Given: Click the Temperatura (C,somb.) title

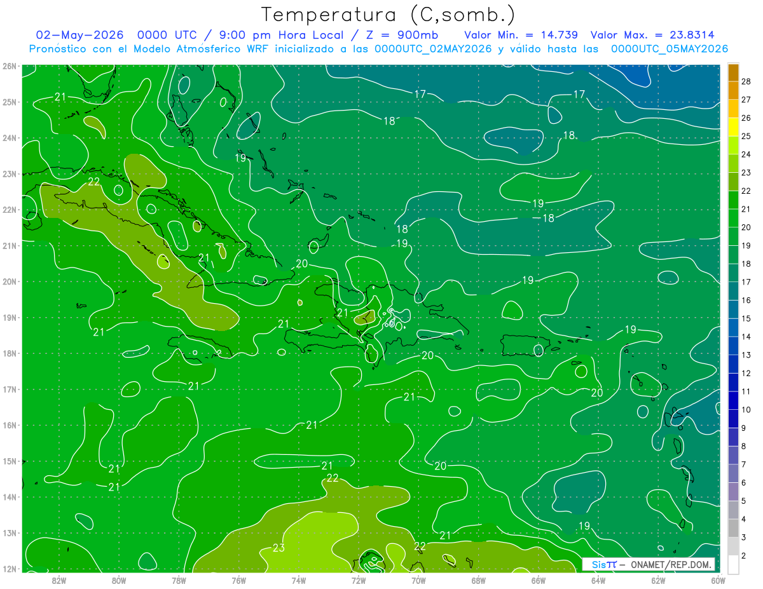Looking at the screenshot, I should (x=388, y=15).
